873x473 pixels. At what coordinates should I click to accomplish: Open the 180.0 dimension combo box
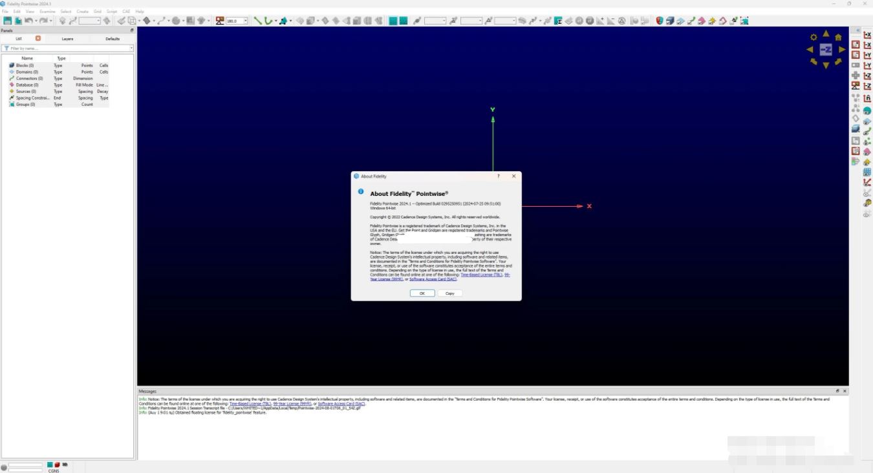244,20
